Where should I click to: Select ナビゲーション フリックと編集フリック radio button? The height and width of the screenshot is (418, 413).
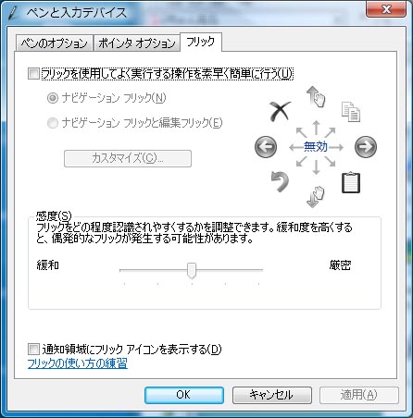(53, 123)
